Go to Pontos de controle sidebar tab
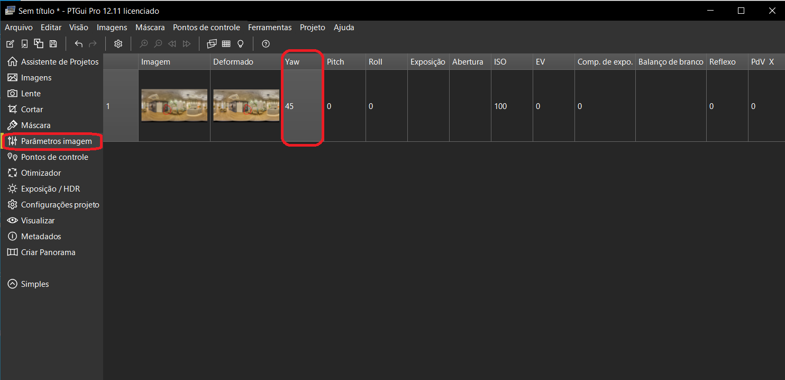 pos(54,157)
